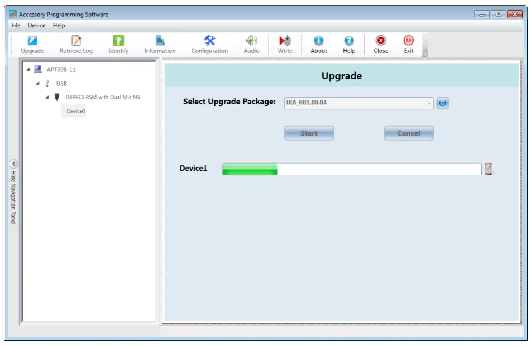The image size is (531, 346).
Task: Cancel the upgrade operation
Action: coord(409,133)
